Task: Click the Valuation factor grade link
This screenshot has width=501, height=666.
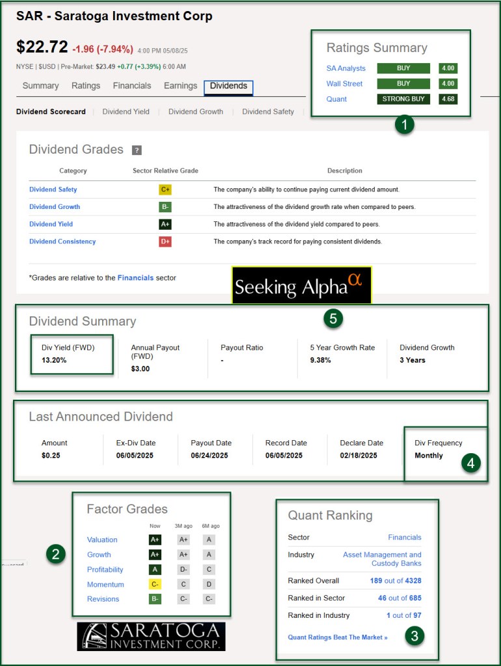Action: (102, 540)
